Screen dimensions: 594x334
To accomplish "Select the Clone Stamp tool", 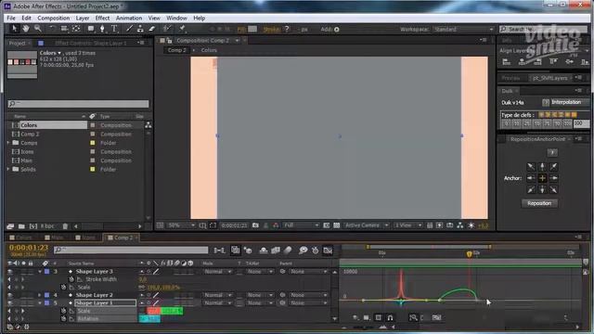I will pyautogui.click(x=140, y=29).
